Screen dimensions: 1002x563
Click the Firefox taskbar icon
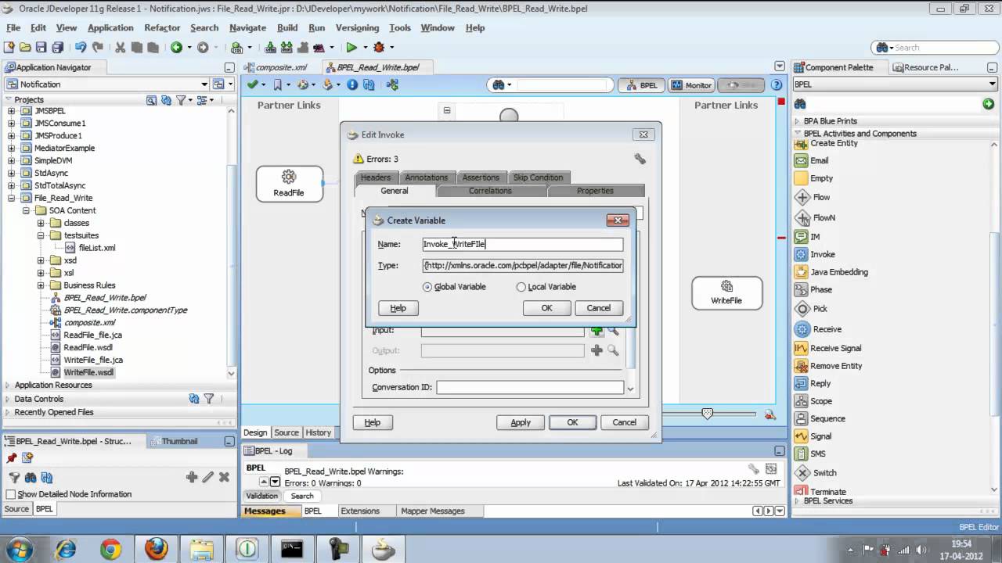156,549
